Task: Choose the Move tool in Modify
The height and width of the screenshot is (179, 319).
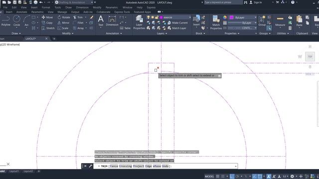Action: [47, 17]
